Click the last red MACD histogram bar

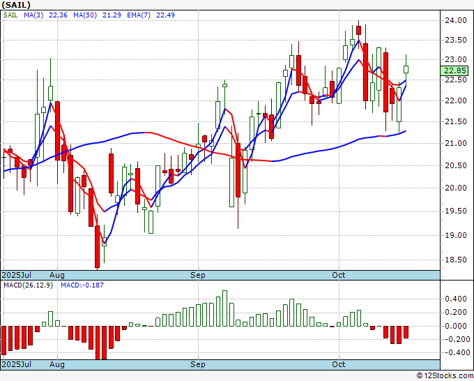406,332
